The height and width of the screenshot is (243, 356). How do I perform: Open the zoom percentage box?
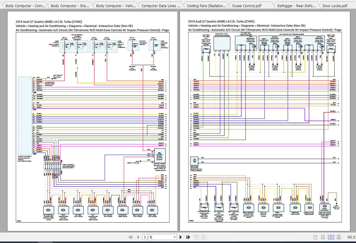click(351, 237)
